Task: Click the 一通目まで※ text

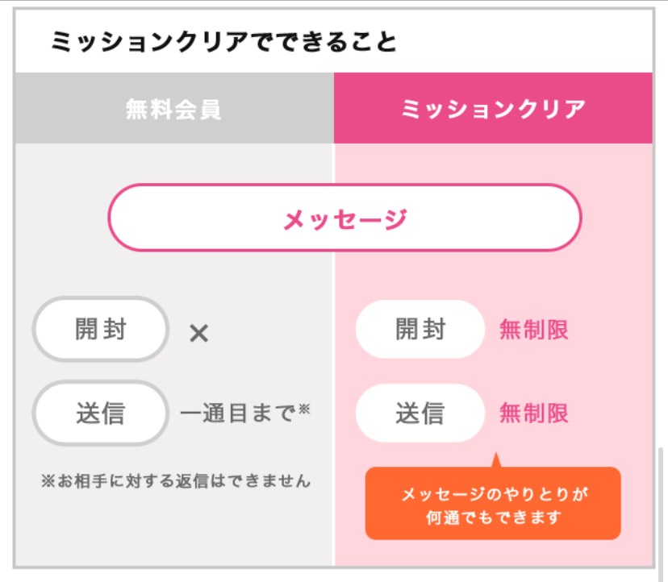Action: point(245,412)
